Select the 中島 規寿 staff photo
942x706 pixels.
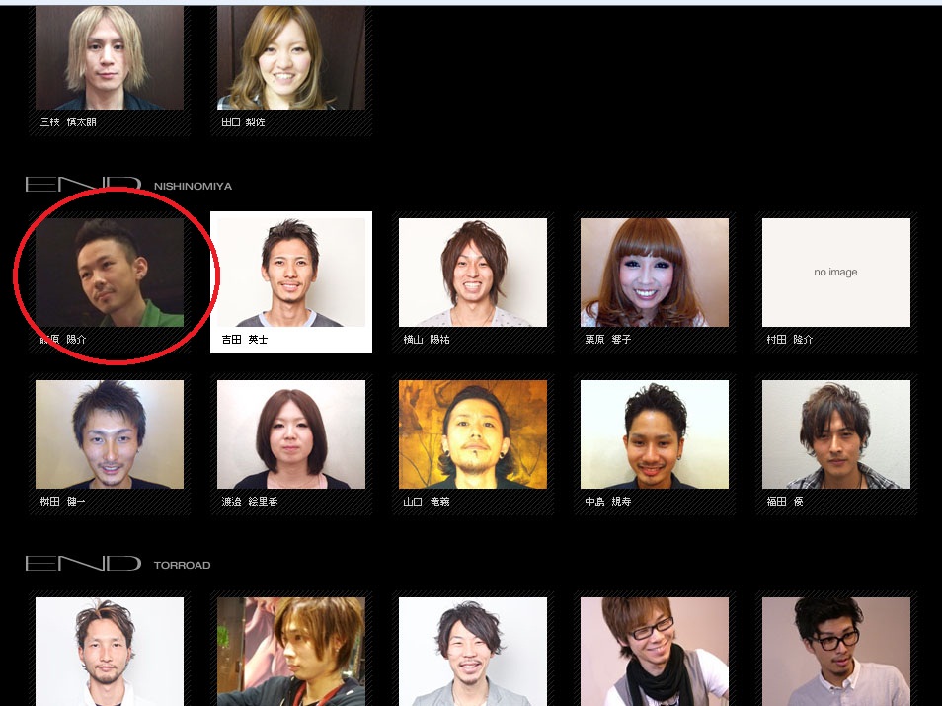click(x=655, y=434)
